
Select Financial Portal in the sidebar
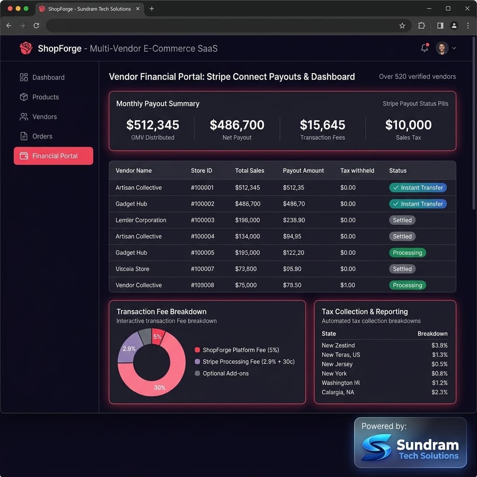click(53, 156)
